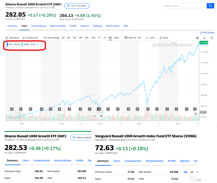Screen dimensions: 217x183
Task: Click Add to watchlist in lower IWF panel
Action: click(81, 137)
